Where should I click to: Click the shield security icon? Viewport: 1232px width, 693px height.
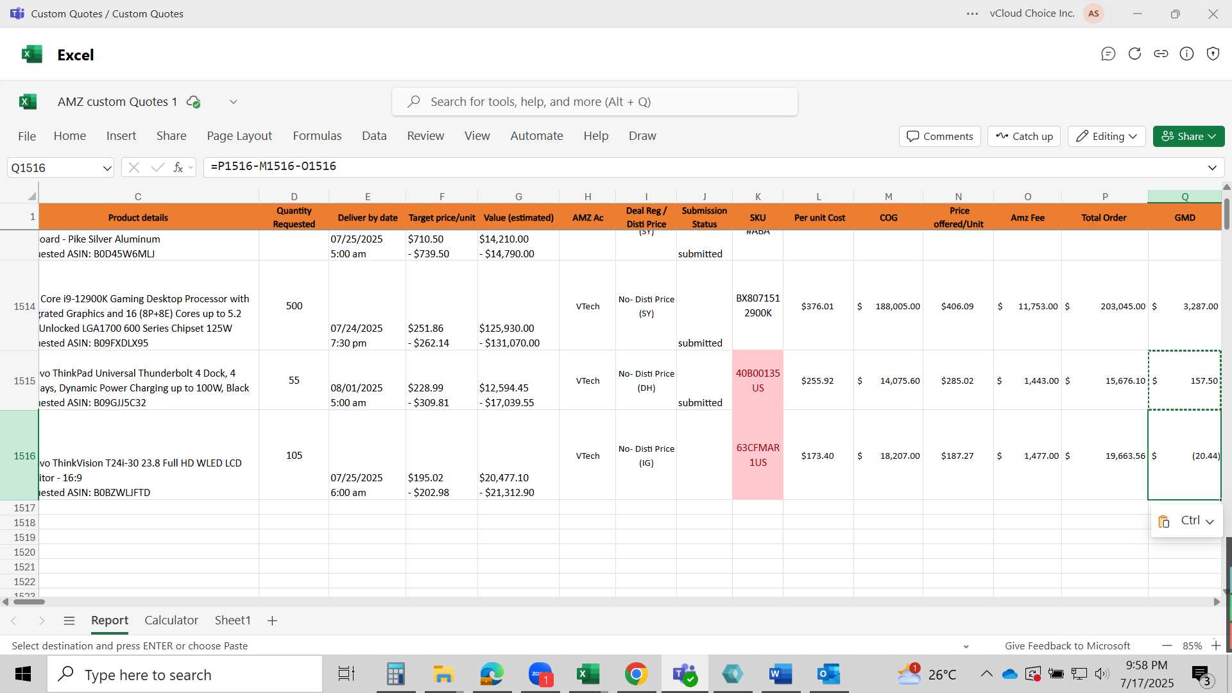1213,54
